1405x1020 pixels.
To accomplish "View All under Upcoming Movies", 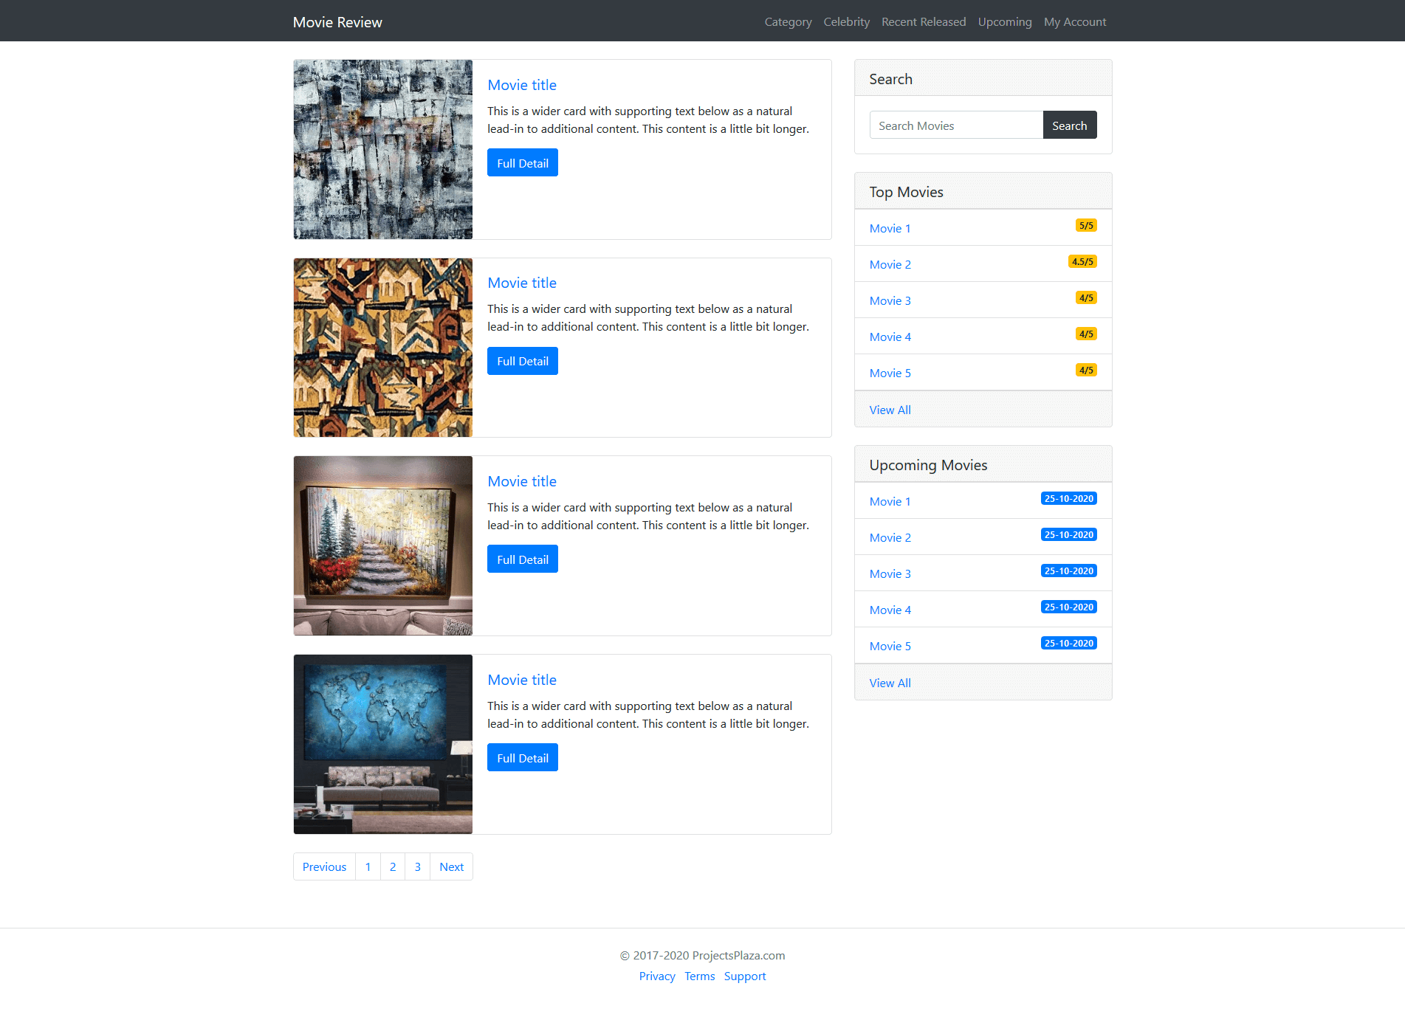I will point(890,683).
